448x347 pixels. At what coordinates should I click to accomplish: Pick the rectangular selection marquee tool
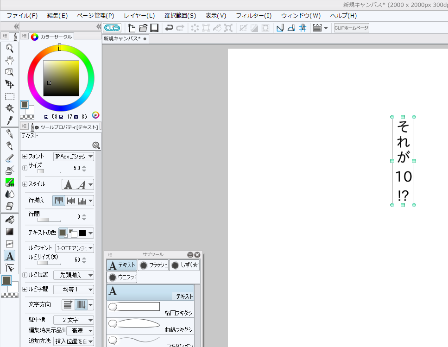[x=9, y=96]
